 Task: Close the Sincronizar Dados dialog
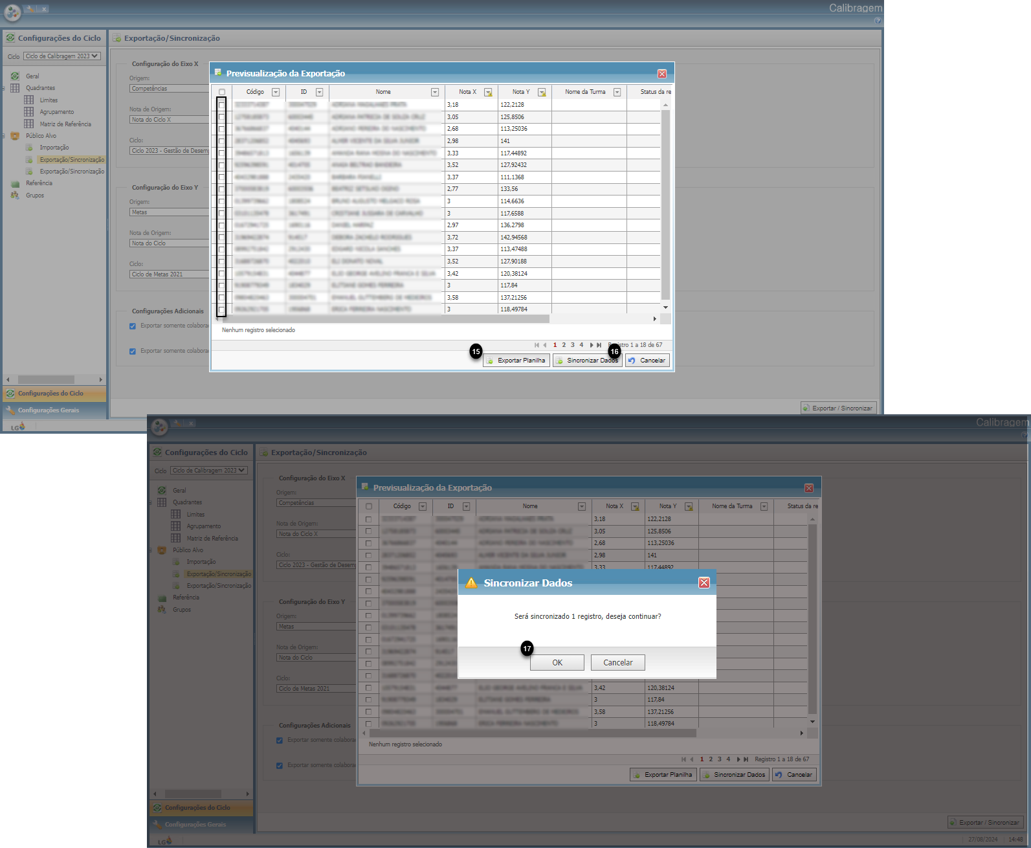(704, 583)
